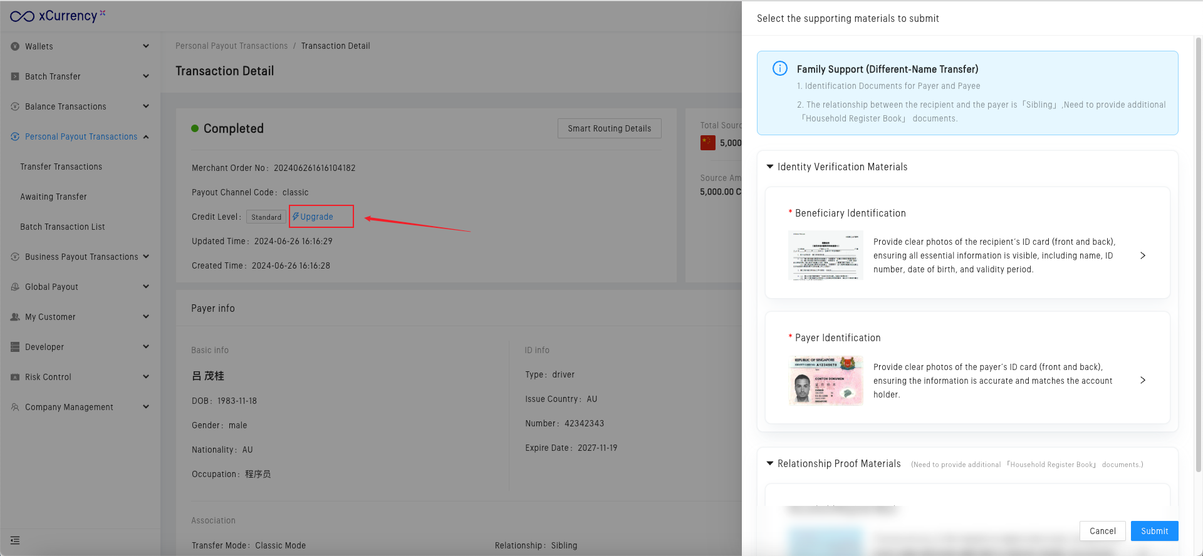Click the Developer sidebar icon
This screenshot has width=1203, height=556.
tap(15, 347)
